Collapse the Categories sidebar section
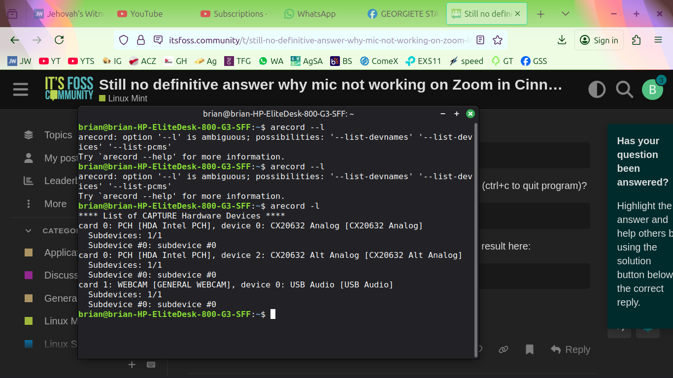This screenshot has width=673, height=378. (29, 230)
